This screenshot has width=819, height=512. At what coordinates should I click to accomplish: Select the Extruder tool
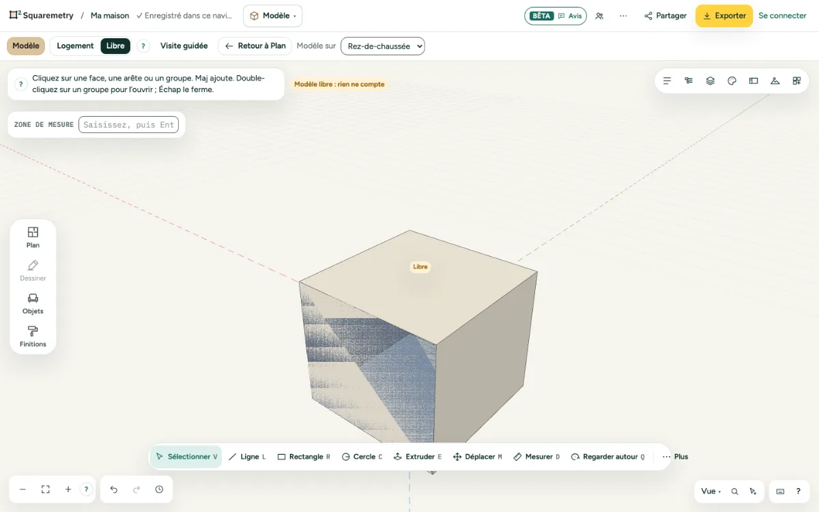[x=418, y=457]
